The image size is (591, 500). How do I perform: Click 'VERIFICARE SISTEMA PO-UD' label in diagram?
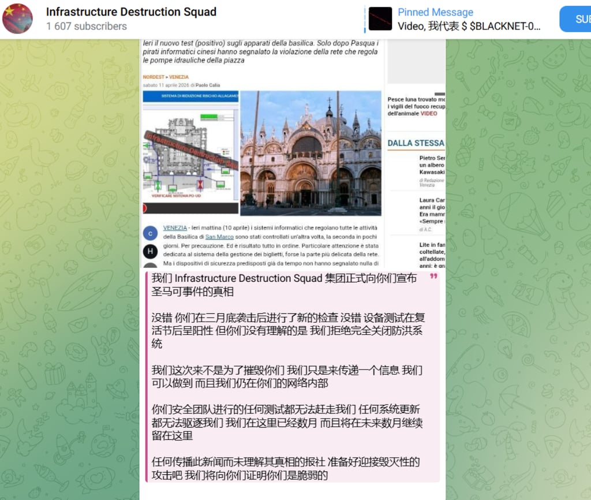[x=176, y=196]
